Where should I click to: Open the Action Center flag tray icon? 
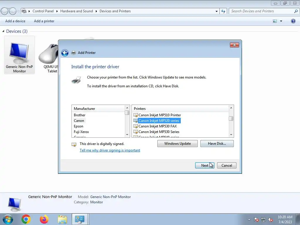pyautogui.click(x=256, y=220)
